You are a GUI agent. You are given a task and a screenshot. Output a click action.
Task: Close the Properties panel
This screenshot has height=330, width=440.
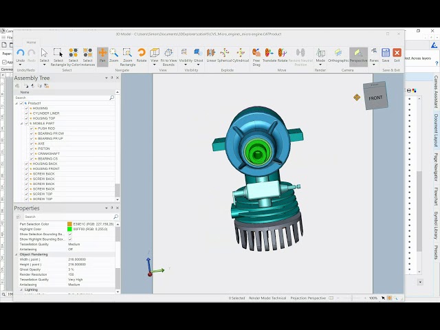click(118, 208)
